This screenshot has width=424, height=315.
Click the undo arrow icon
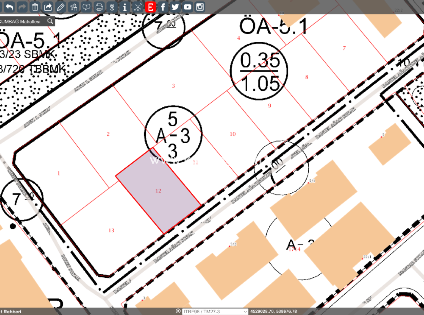coord(10,7)
